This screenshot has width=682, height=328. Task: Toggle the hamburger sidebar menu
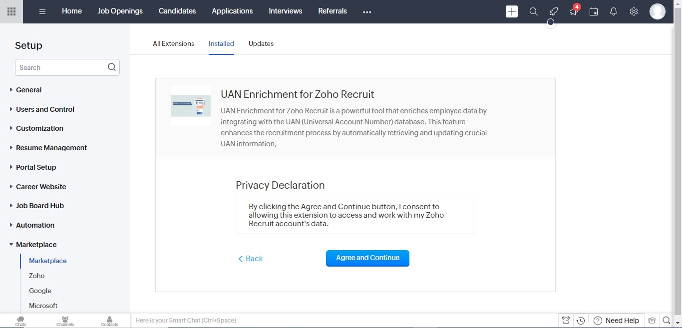[42, 11]
